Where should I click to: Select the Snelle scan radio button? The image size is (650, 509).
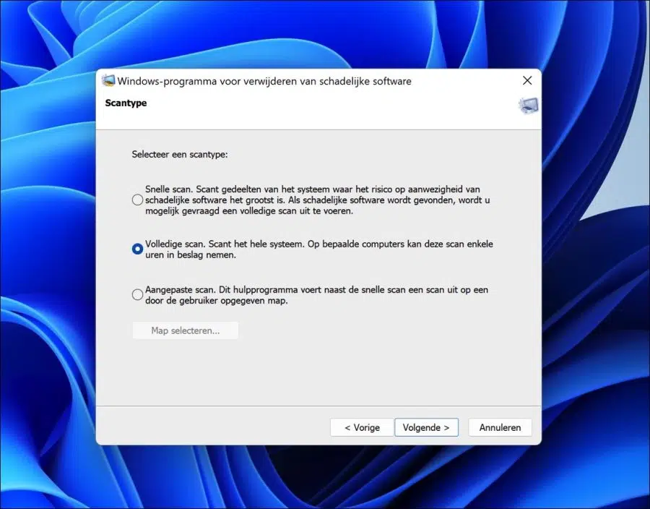coord(137,200)
